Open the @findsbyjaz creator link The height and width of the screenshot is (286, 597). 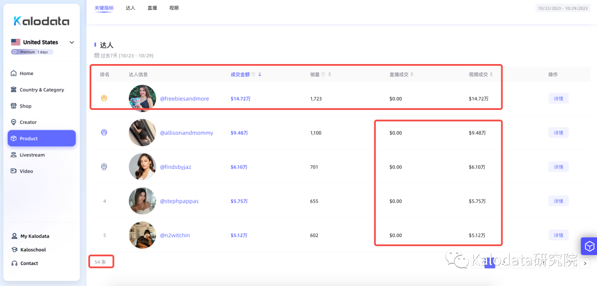coord(176,167)
